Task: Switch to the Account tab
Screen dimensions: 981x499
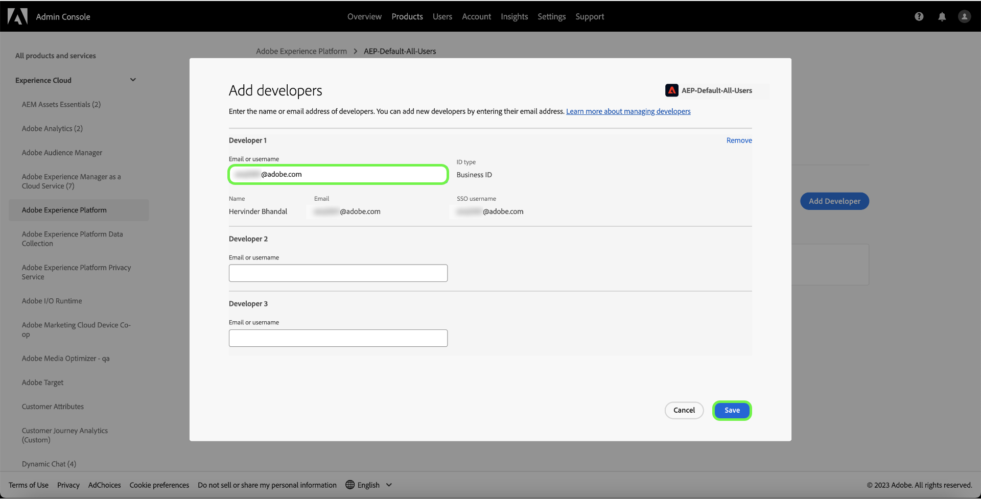Action: pos(477,16)
